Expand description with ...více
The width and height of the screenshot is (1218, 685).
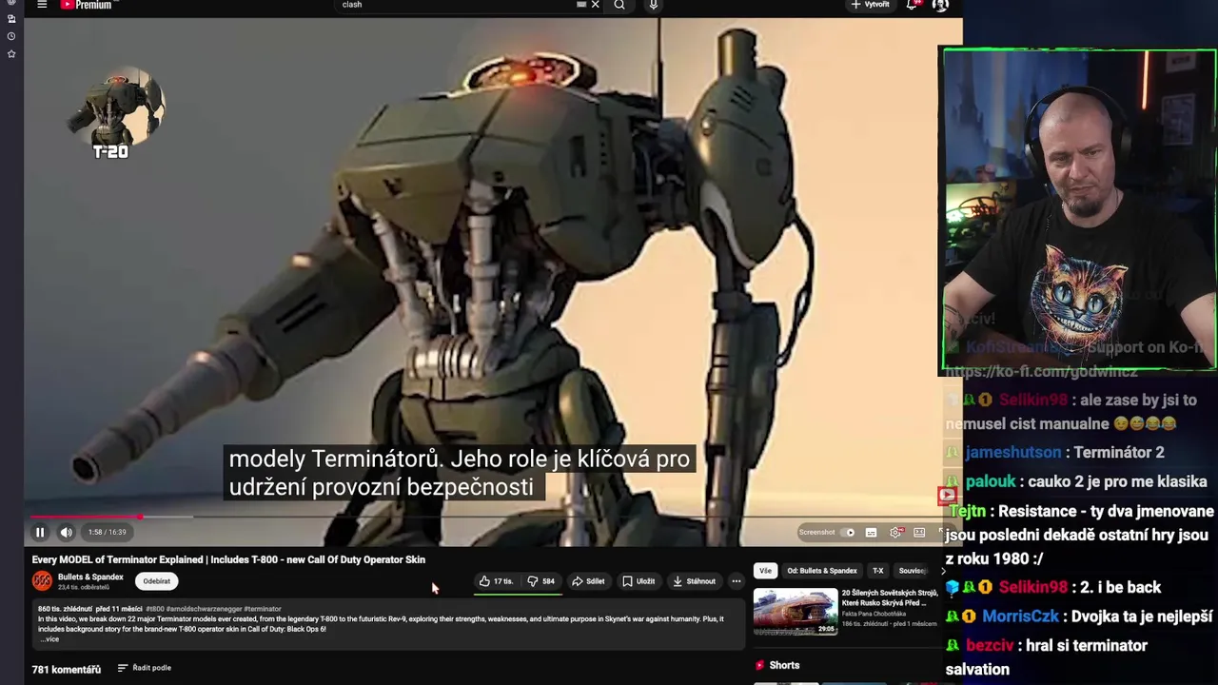49,639
